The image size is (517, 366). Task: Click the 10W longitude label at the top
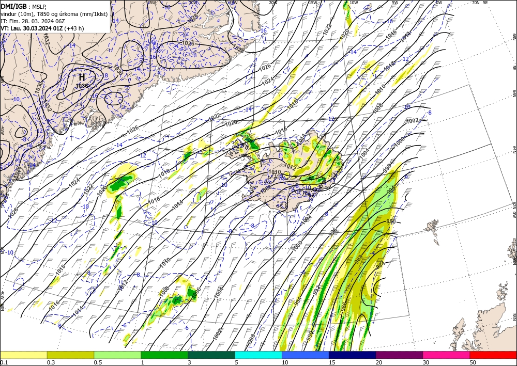[x=354, y=3]
